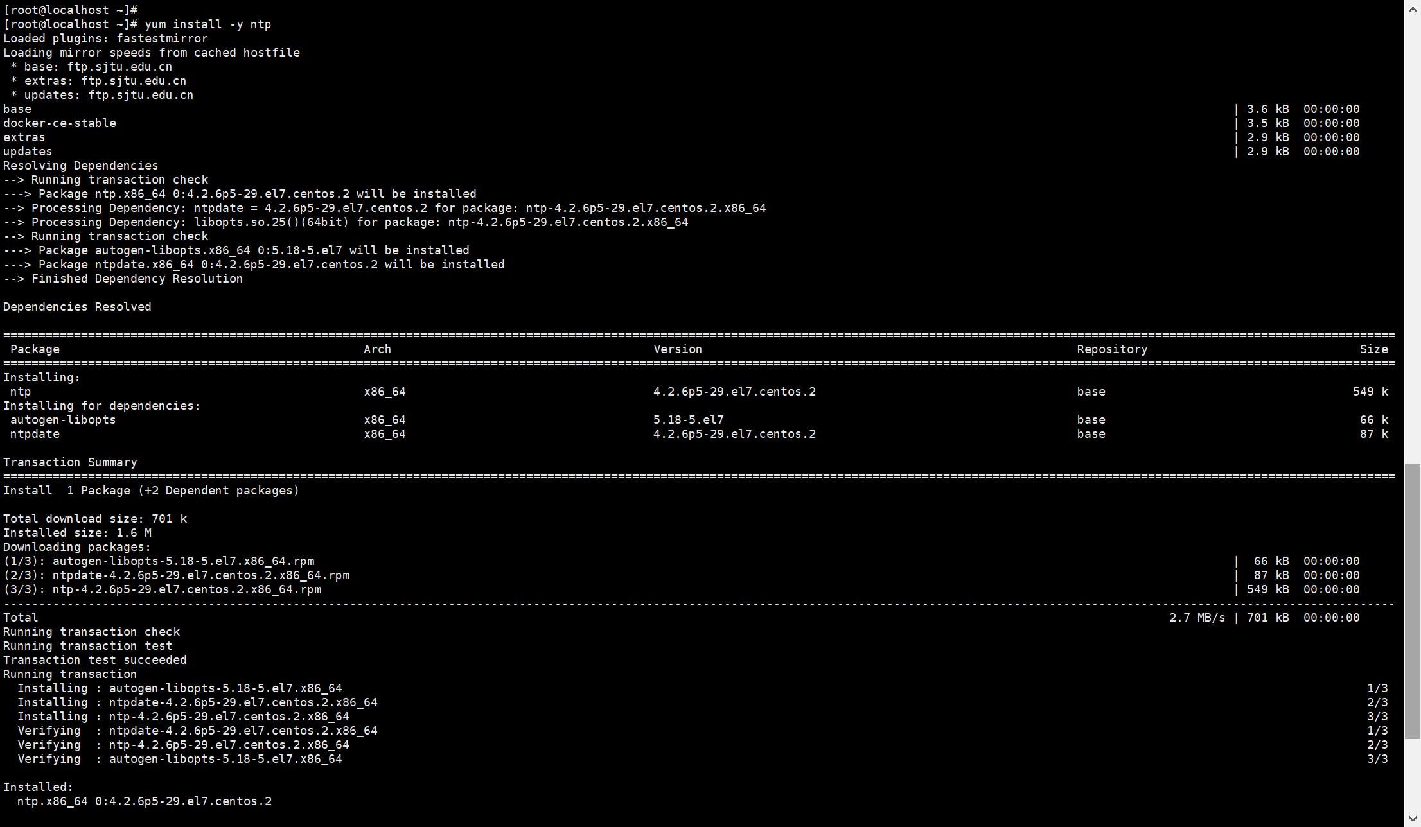Viewport: 1421px width, 827px height.
Task: Click the 'Transaction test succeeded' line
Action: pos(95,660)
